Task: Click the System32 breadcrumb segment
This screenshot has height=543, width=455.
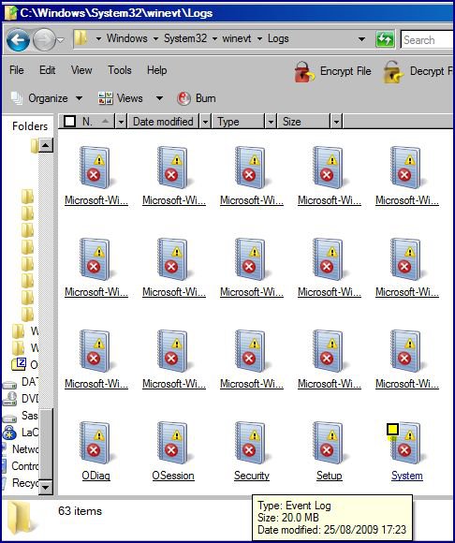Action: (x=185, y=38)
